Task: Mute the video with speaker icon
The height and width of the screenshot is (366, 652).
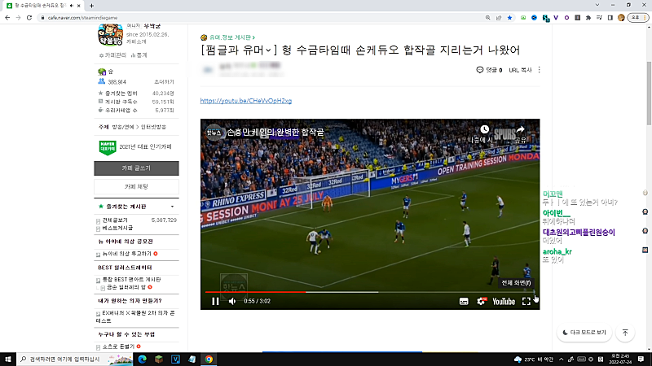Action: (232, 301)
